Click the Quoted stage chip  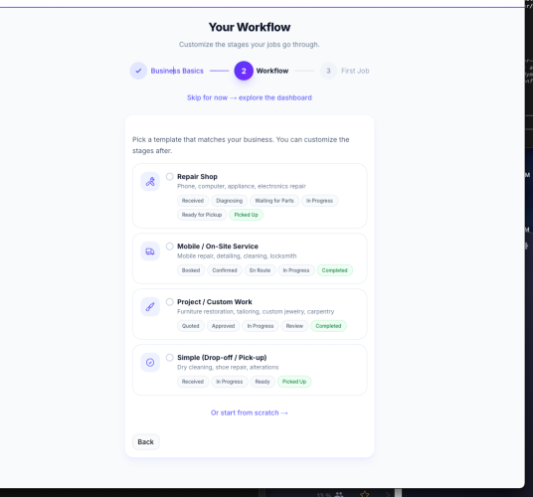[x=191, y=326]
